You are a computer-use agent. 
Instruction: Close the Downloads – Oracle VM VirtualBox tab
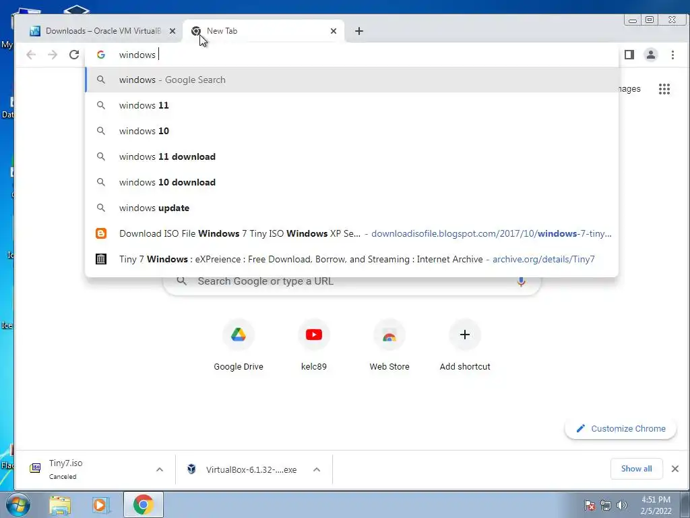[172, 31]
